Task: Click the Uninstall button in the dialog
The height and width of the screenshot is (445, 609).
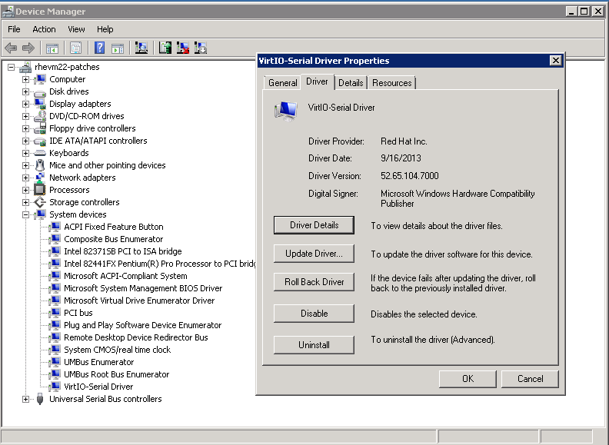Action: (x=314, y=345)
